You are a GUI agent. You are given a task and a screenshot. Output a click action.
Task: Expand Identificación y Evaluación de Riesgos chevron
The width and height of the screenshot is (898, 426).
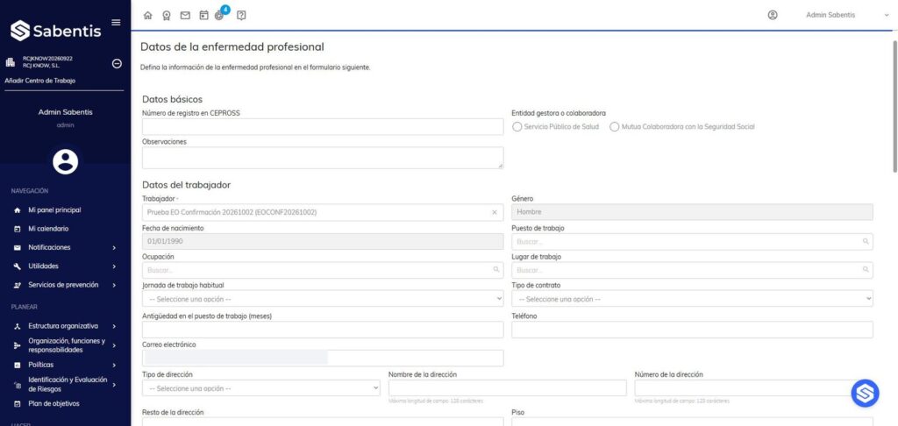click(114, 384)
